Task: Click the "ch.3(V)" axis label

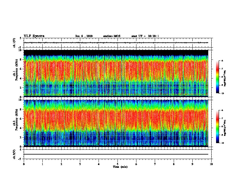Action: pos(14,154)
